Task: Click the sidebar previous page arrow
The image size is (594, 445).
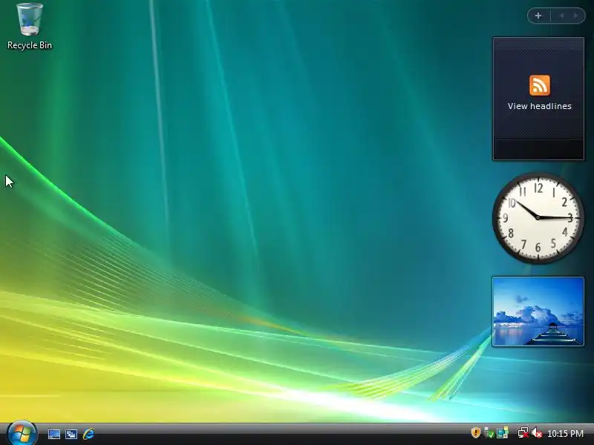Action: 561,16
